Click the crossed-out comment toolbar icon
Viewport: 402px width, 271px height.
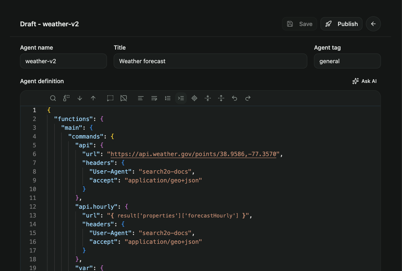pyautogui.click(x=124, y=98)
